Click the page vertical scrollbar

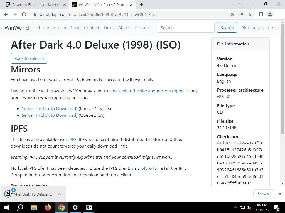tap(283, 79)
